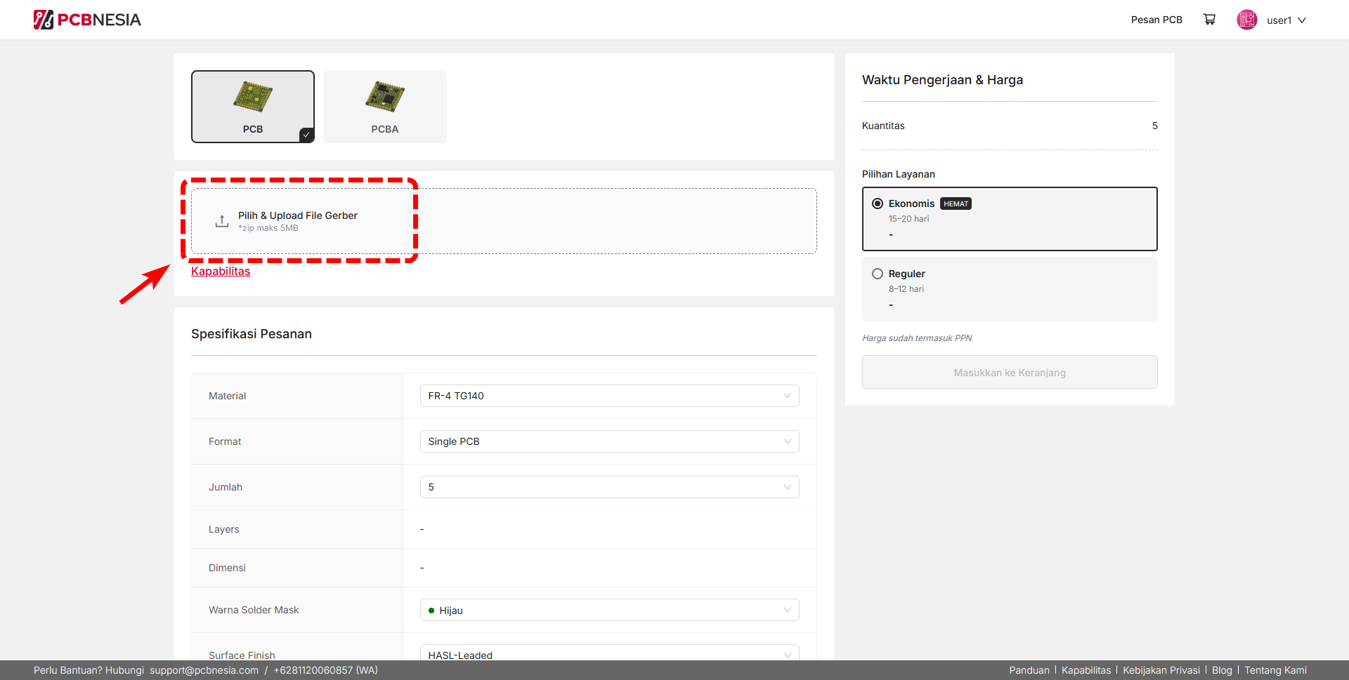Click the '15–20 hari' text
The height and width of the screenshot is (680, 1349).
tap(908, 219)
